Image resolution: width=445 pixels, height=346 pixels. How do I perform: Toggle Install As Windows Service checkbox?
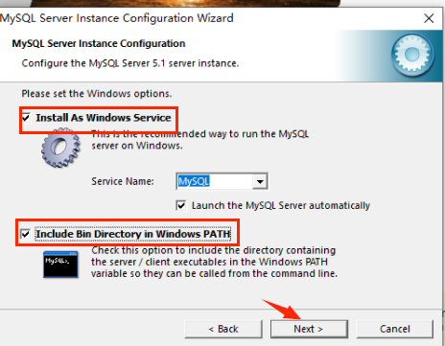26,118
